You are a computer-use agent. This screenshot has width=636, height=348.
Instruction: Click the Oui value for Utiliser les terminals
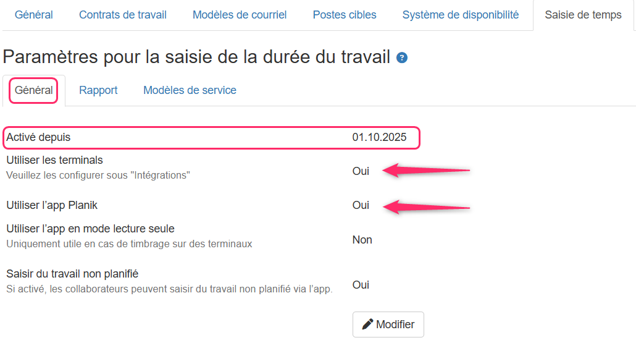(361, 171)
